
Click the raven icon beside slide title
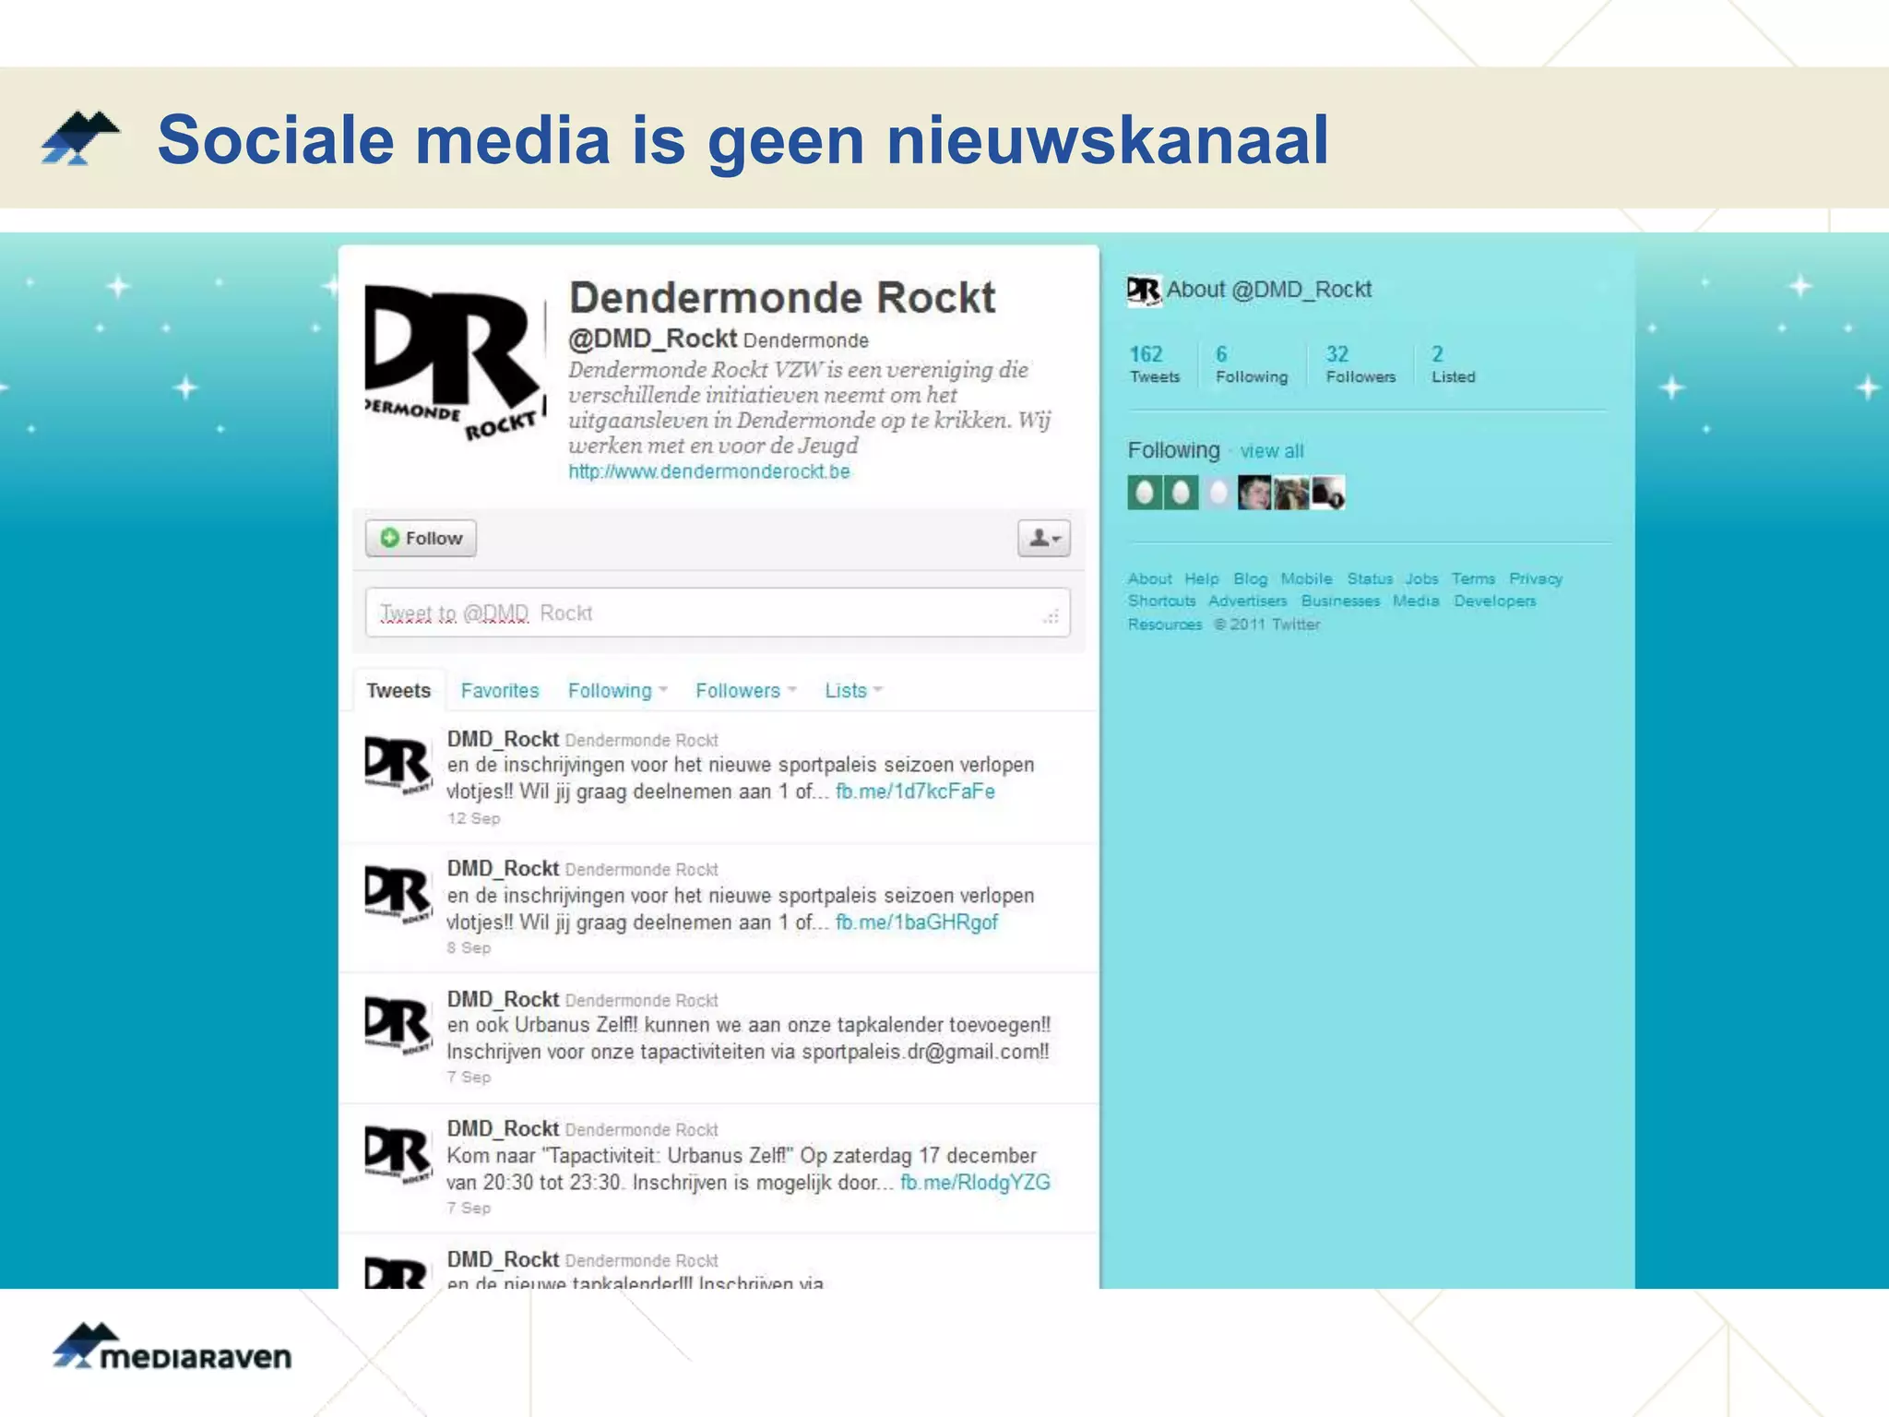click(x=79, y=138)
